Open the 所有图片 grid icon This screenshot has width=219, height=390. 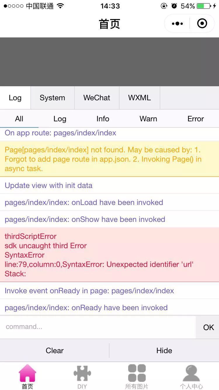click(x=137, y=373)
